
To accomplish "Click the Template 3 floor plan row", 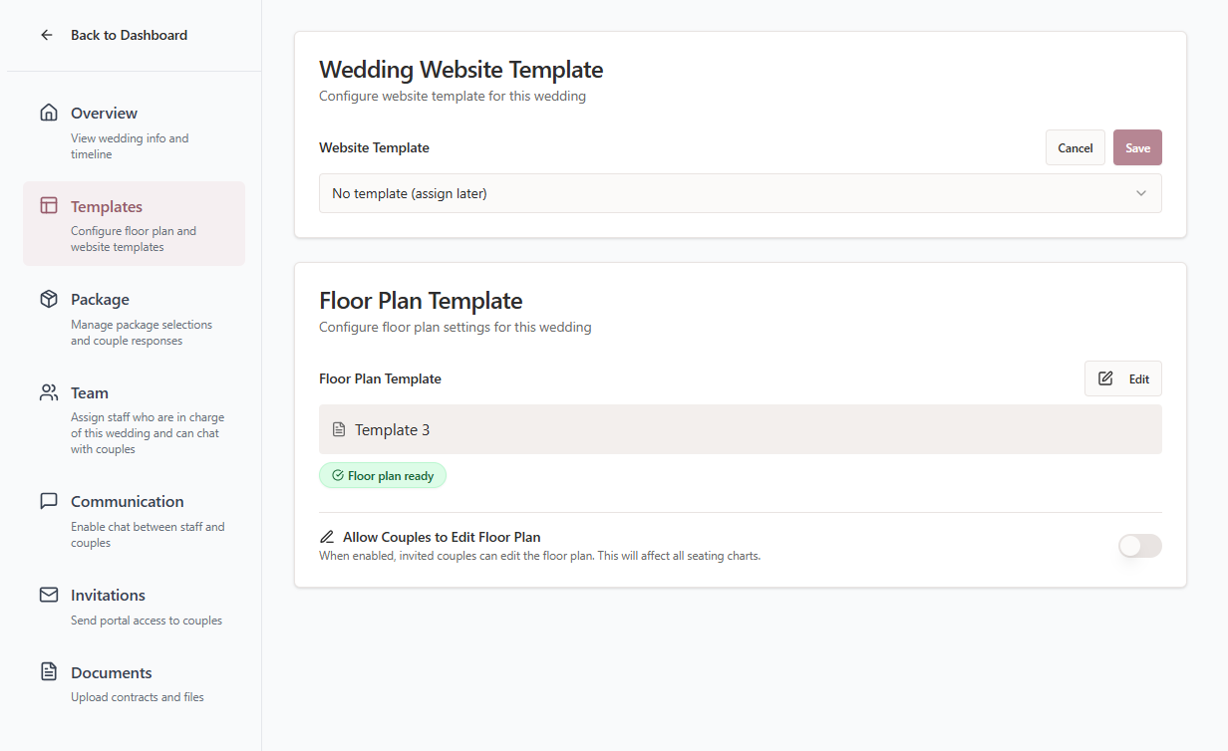I will (x=740, y=429).
